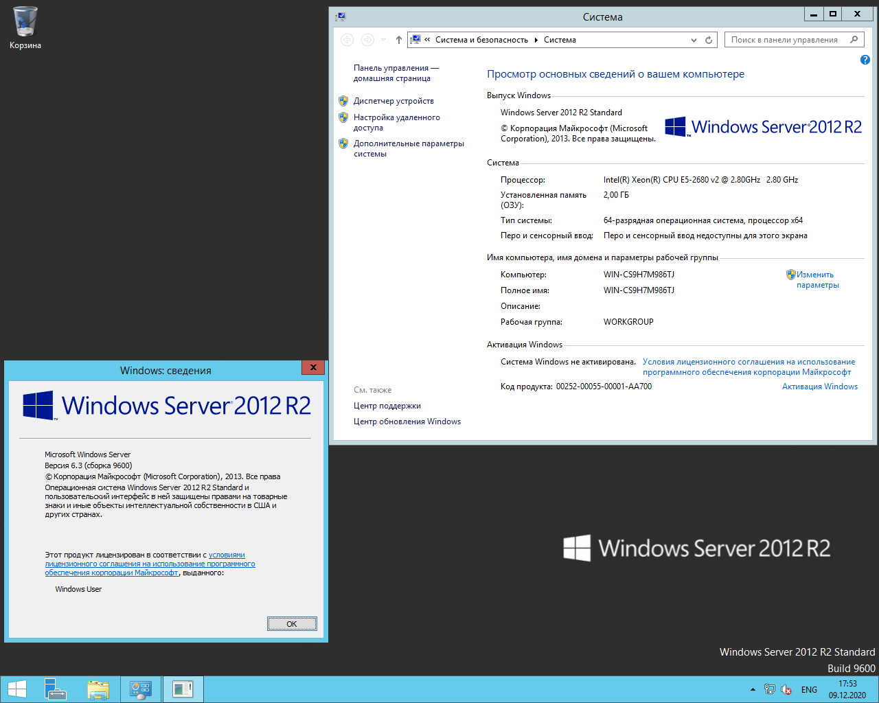This screenshot has height=703, width=879.
Task: Go up one level in Control Panel
Action: click(398, 40)
